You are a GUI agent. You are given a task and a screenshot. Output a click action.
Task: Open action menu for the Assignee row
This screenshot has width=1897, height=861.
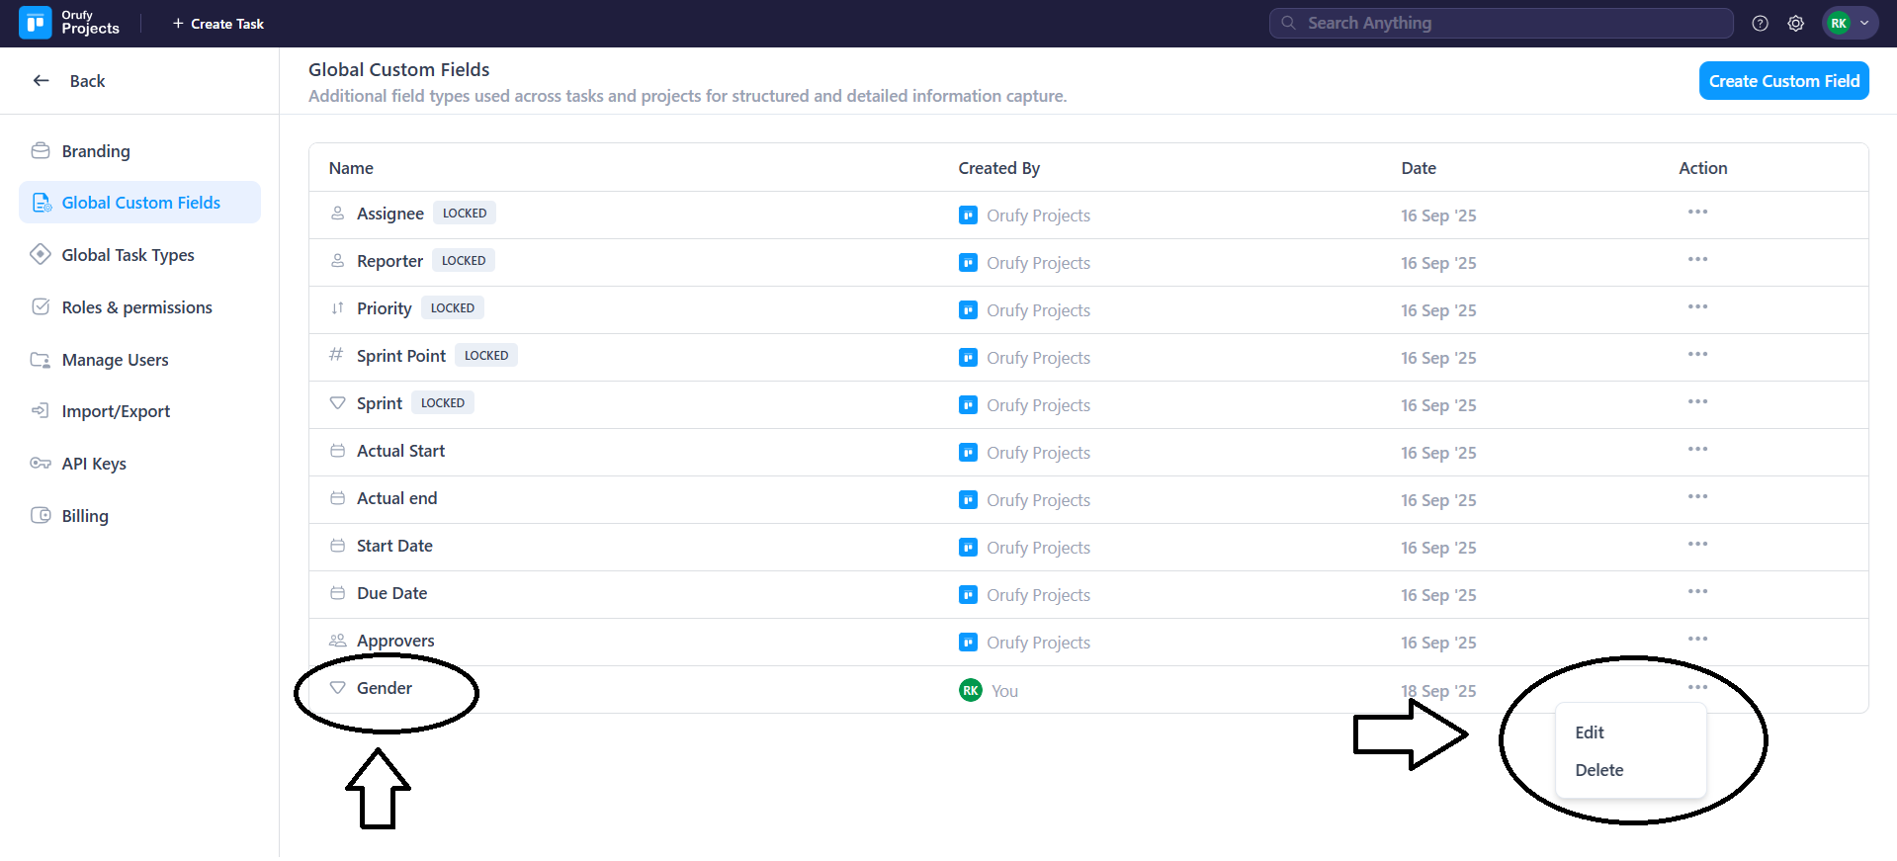pyautogui.click(x=1697, y=213)
